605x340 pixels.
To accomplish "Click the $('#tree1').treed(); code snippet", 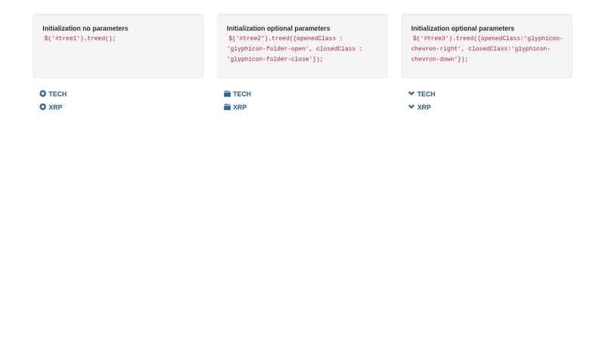I will pyautogui.click(x=80, y=38).
